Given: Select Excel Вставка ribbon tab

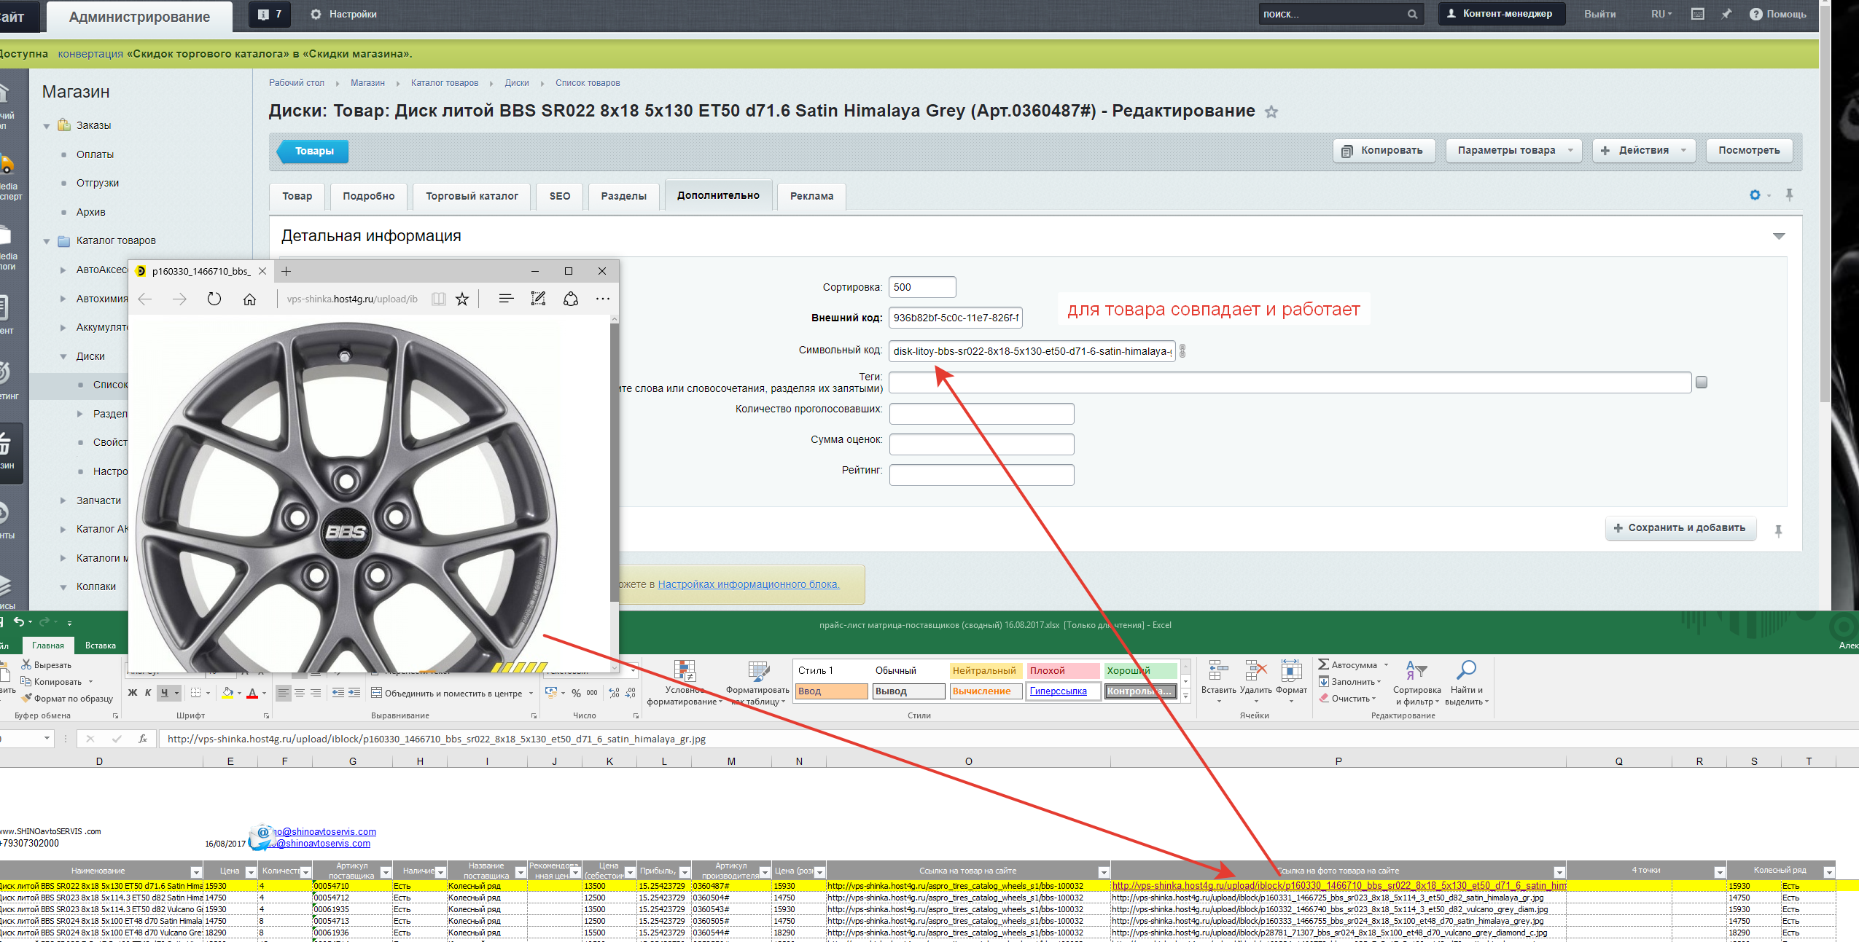Looking at the screenshot, I should (101, 645).
